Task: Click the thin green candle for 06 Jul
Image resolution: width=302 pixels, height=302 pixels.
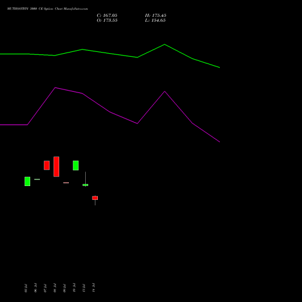Action: pos(37,179)
